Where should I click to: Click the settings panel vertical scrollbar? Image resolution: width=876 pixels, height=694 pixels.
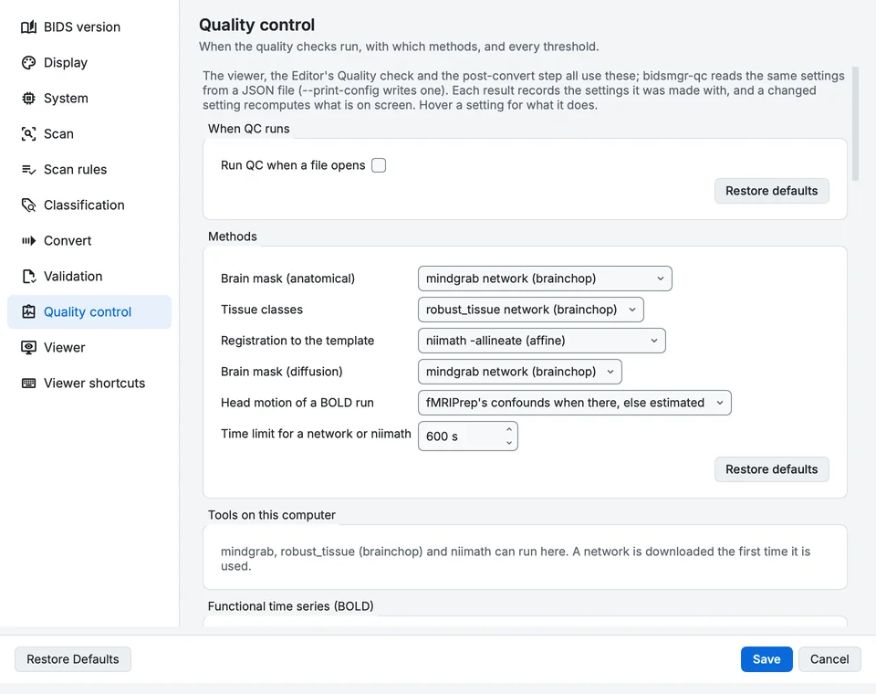click(855, 124)
